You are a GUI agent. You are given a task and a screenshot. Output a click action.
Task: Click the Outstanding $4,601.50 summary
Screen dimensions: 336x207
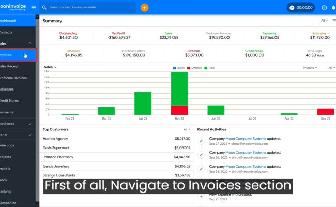click(68, 36)
